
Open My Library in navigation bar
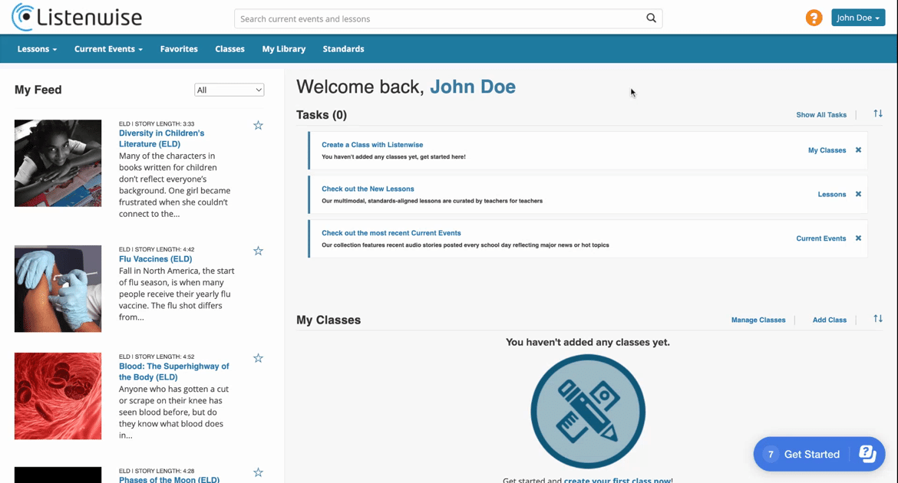pyautogui.click(x=283, y=49)
